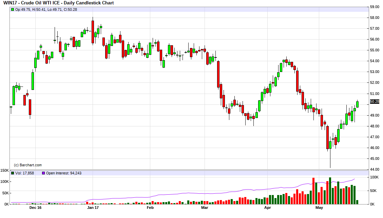Click the 50.28 current price tag

pyautogui.click(x=375, y=101)
